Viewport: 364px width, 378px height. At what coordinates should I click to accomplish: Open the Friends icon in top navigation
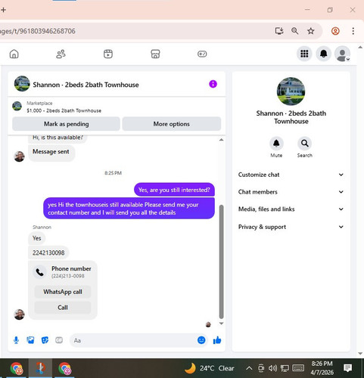(61, 54)
